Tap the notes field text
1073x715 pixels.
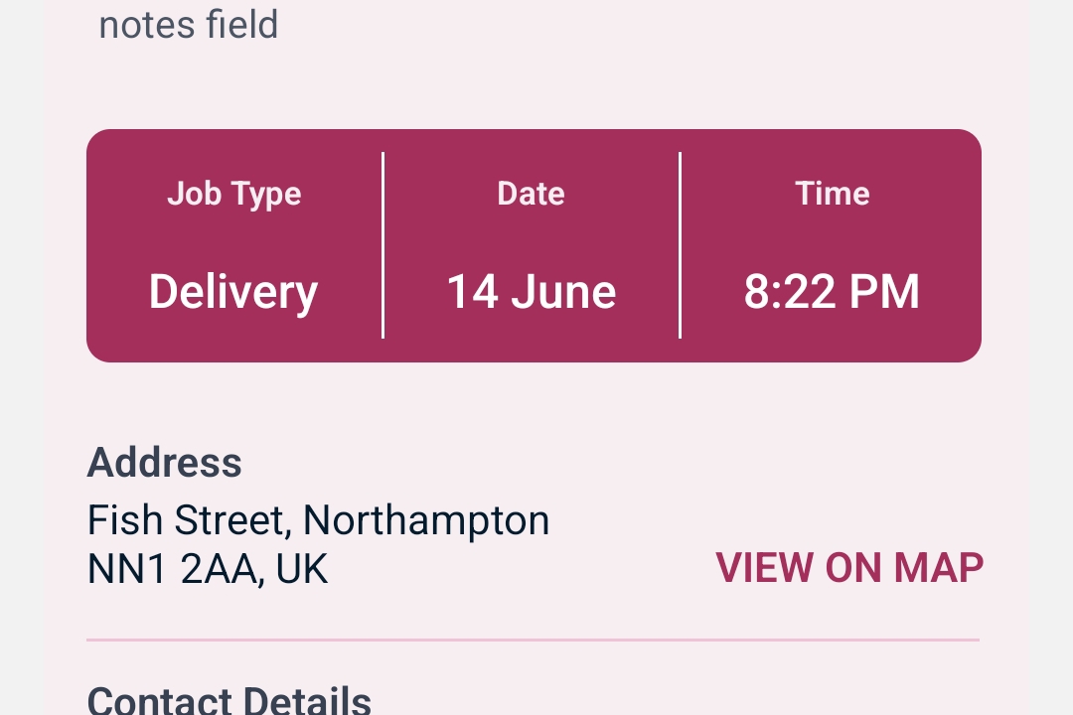coord(189,25)
